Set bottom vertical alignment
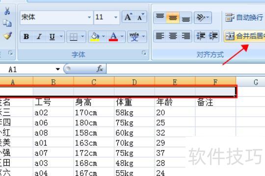 (x=185, y=17)
